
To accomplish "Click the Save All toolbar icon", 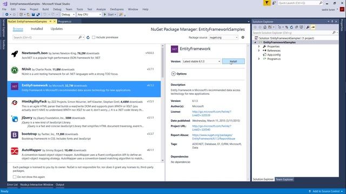I will tap(38, 15).
